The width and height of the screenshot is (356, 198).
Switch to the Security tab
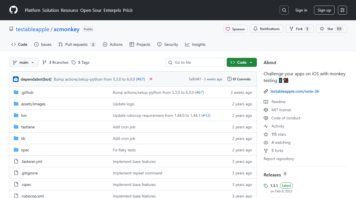click(x=168, y=44)
